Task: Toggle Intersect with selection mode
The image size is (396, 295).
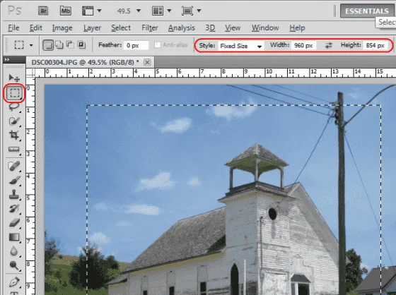Action: 81,45
